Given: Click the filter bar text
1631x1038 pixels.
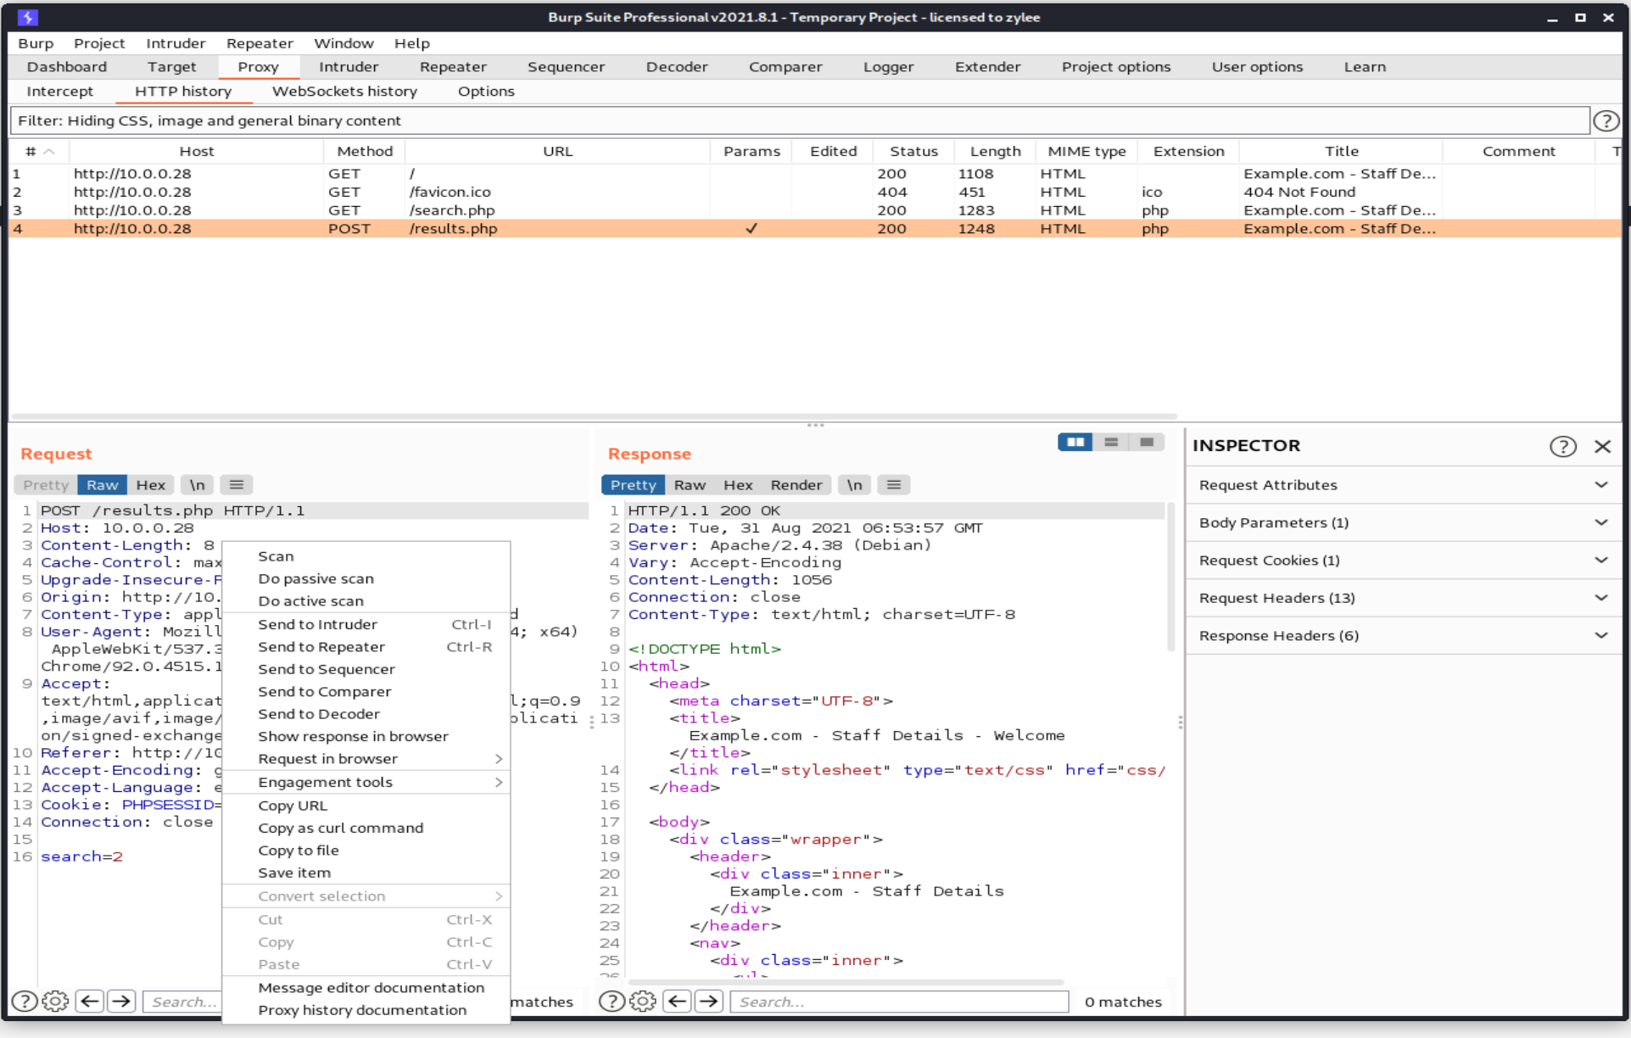Looking at the screenshot, I should tap(209, 121).
